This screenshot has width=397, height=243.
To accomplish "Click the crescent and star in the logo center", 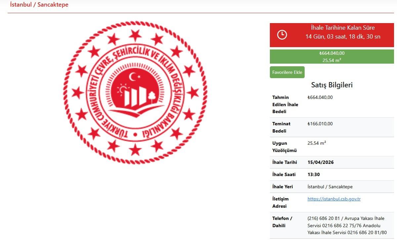I will pyautogui.click(x=134, y=77).
